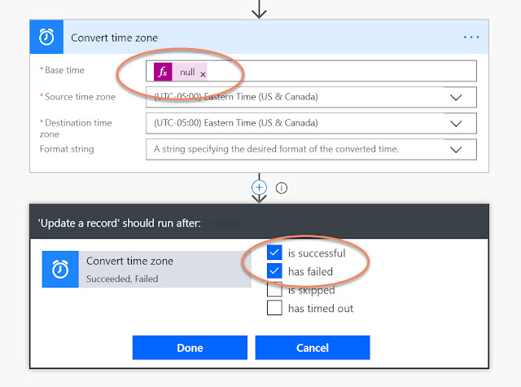Click inside the Base time input field
521x387 pixels.
(342, 72)
